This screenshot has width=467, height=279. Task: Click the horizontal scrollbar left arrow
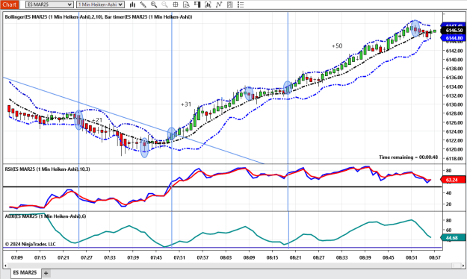coord(5,266)
